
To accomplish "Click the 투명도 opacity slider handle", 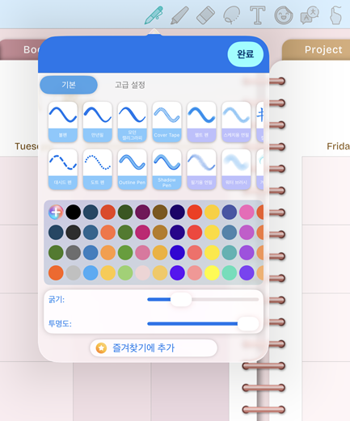I will point(248,323).
